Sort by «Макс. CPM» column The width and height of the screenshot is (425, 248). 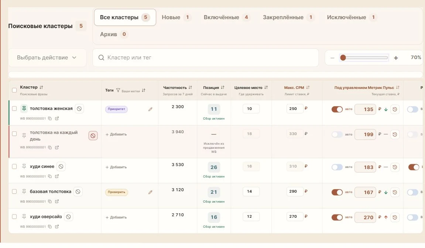click(x=308, y=87)
